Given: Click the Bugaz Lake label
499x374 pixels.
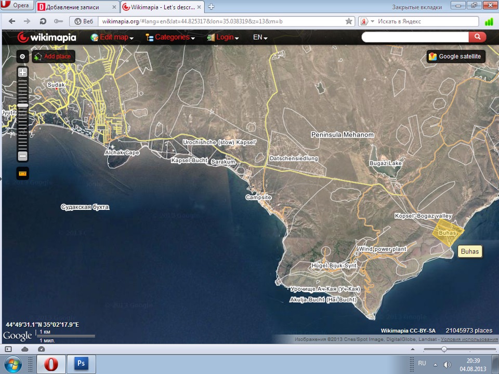Looking at the screenshot, I should [x=386, y=163].
